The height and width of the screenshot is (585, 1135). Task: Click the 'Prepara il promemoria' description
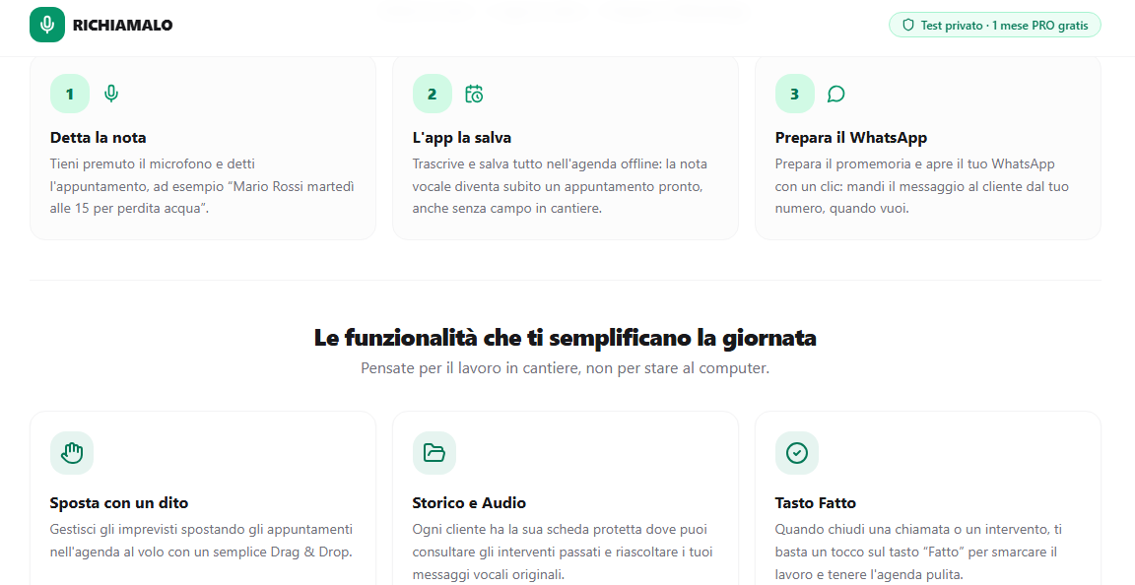click(922, 186)
